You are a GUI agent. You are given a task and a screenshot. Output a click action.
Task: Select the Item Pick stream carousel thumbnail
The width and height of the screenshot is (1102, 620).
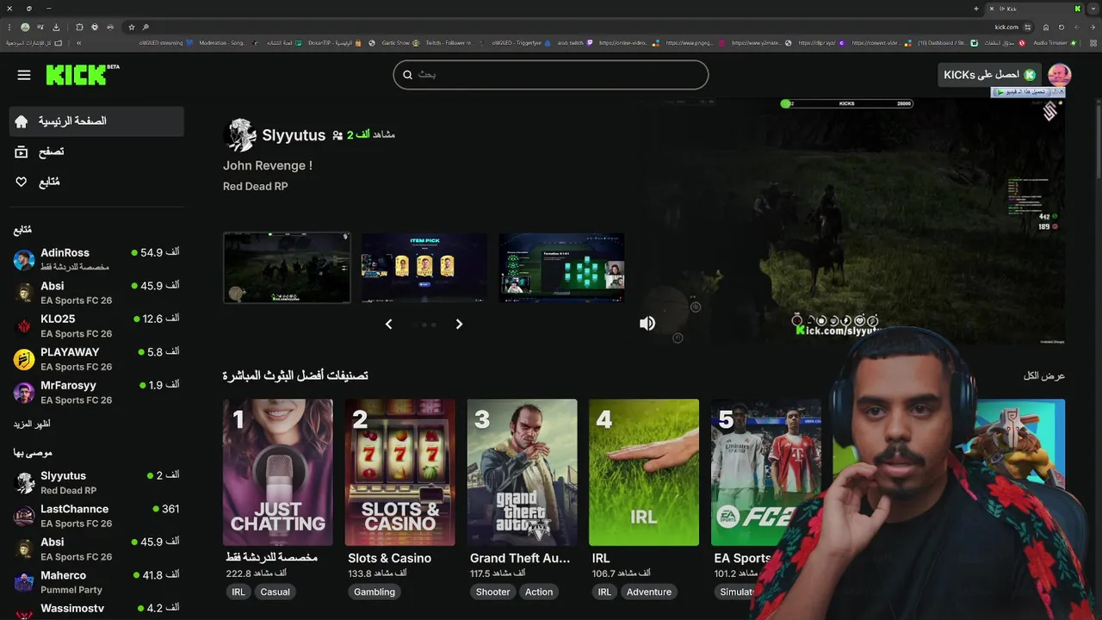coord(424,267)
